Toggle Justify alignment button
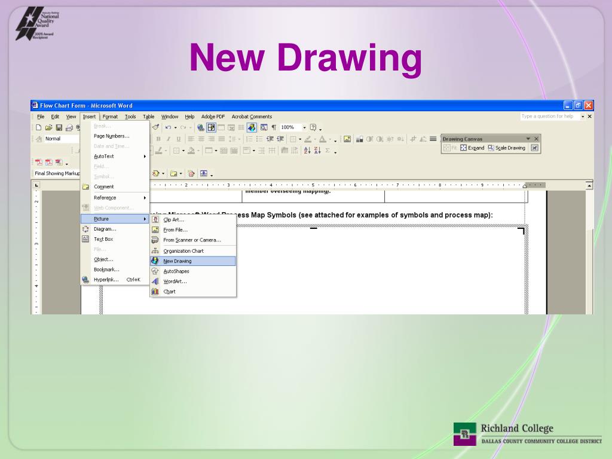Screen dimensions: 612x459 pos(221,139)
